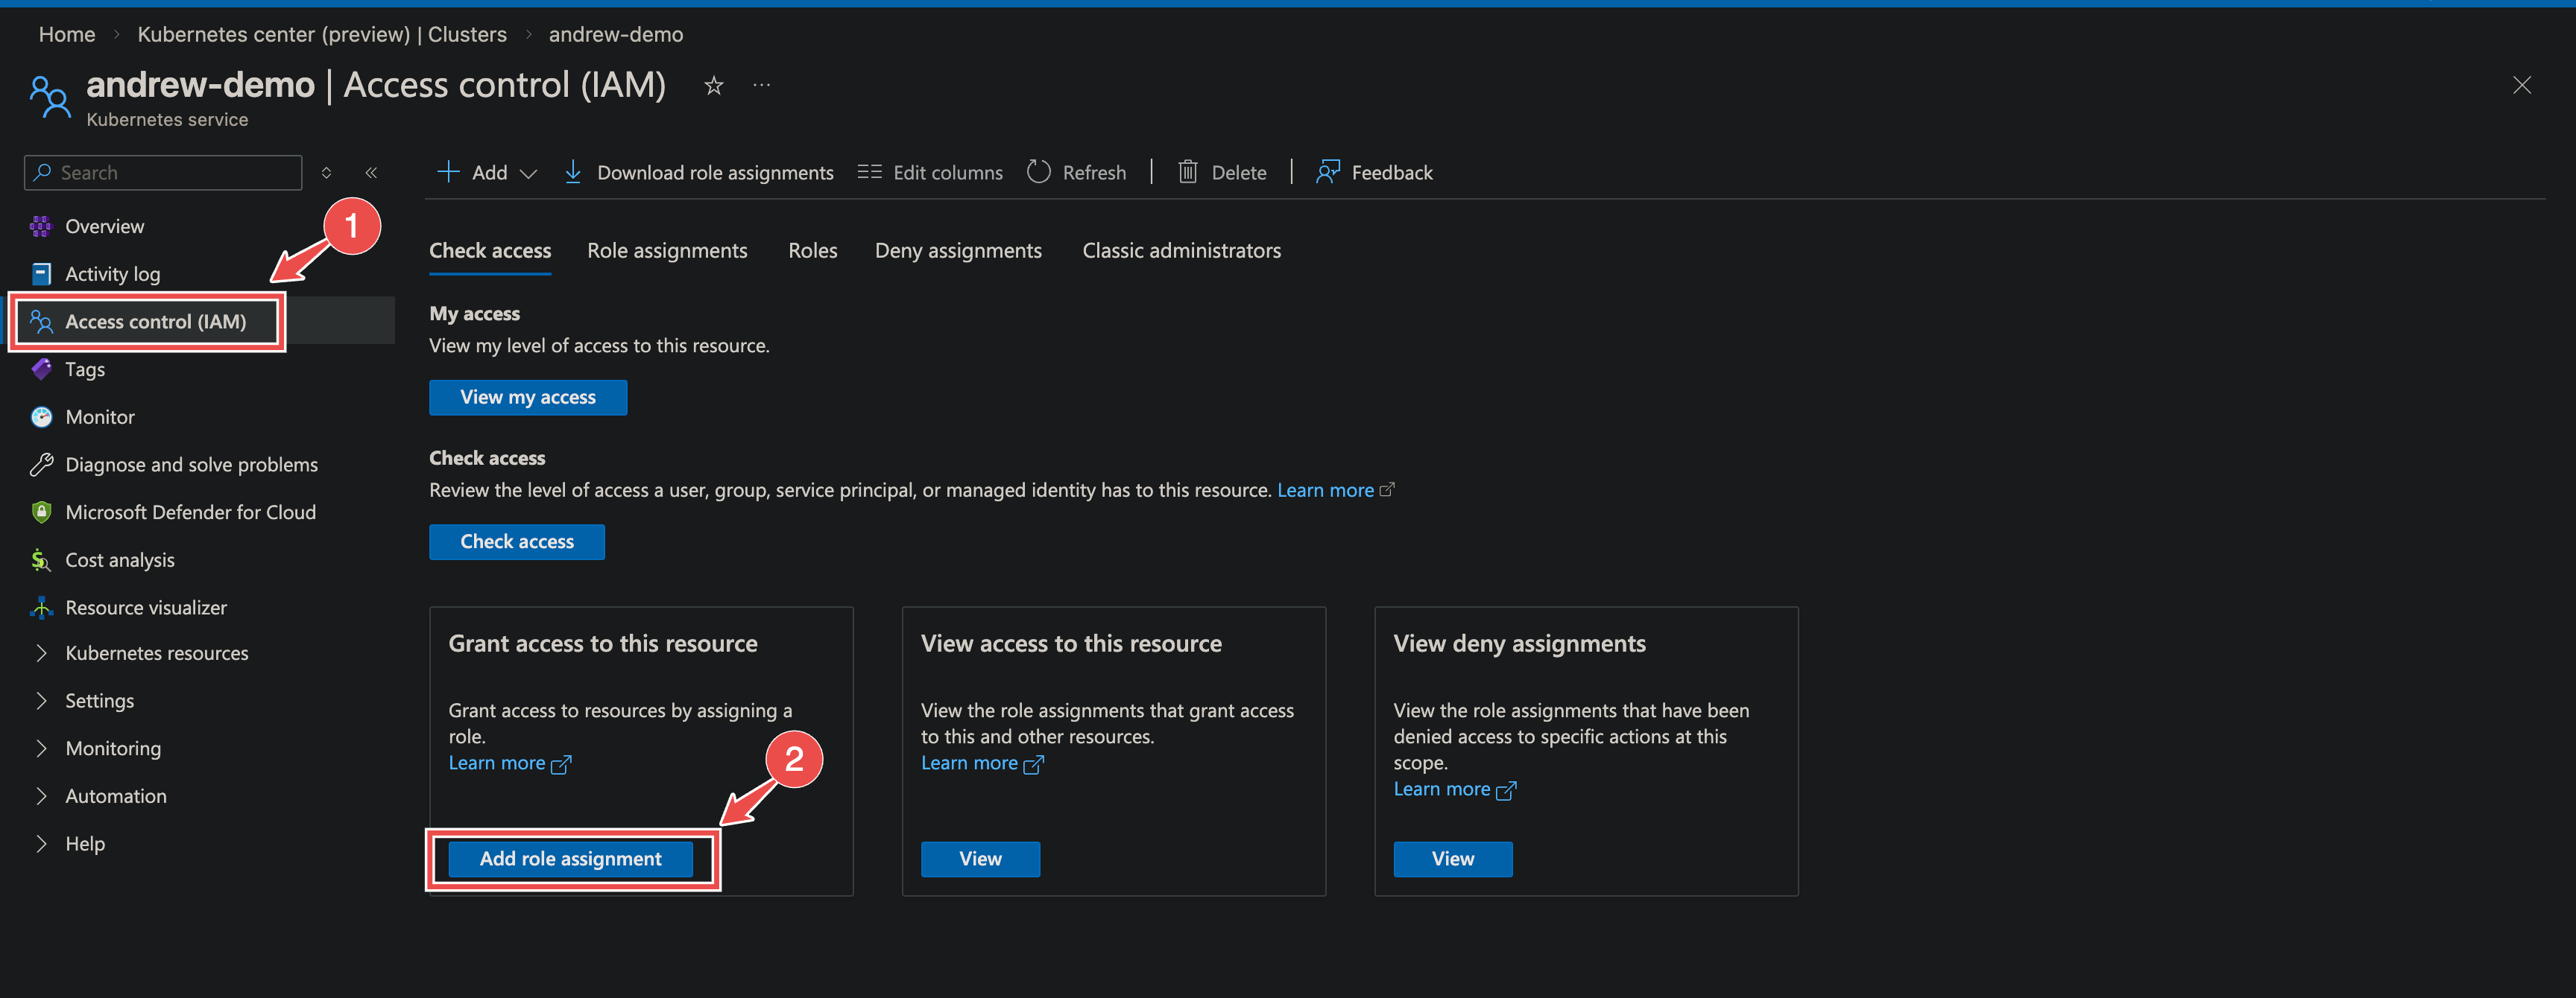The image size is (2576, 998).
Task: Focus the sidebar Search field
Action: pyautogui.click(x=163, y=173)
